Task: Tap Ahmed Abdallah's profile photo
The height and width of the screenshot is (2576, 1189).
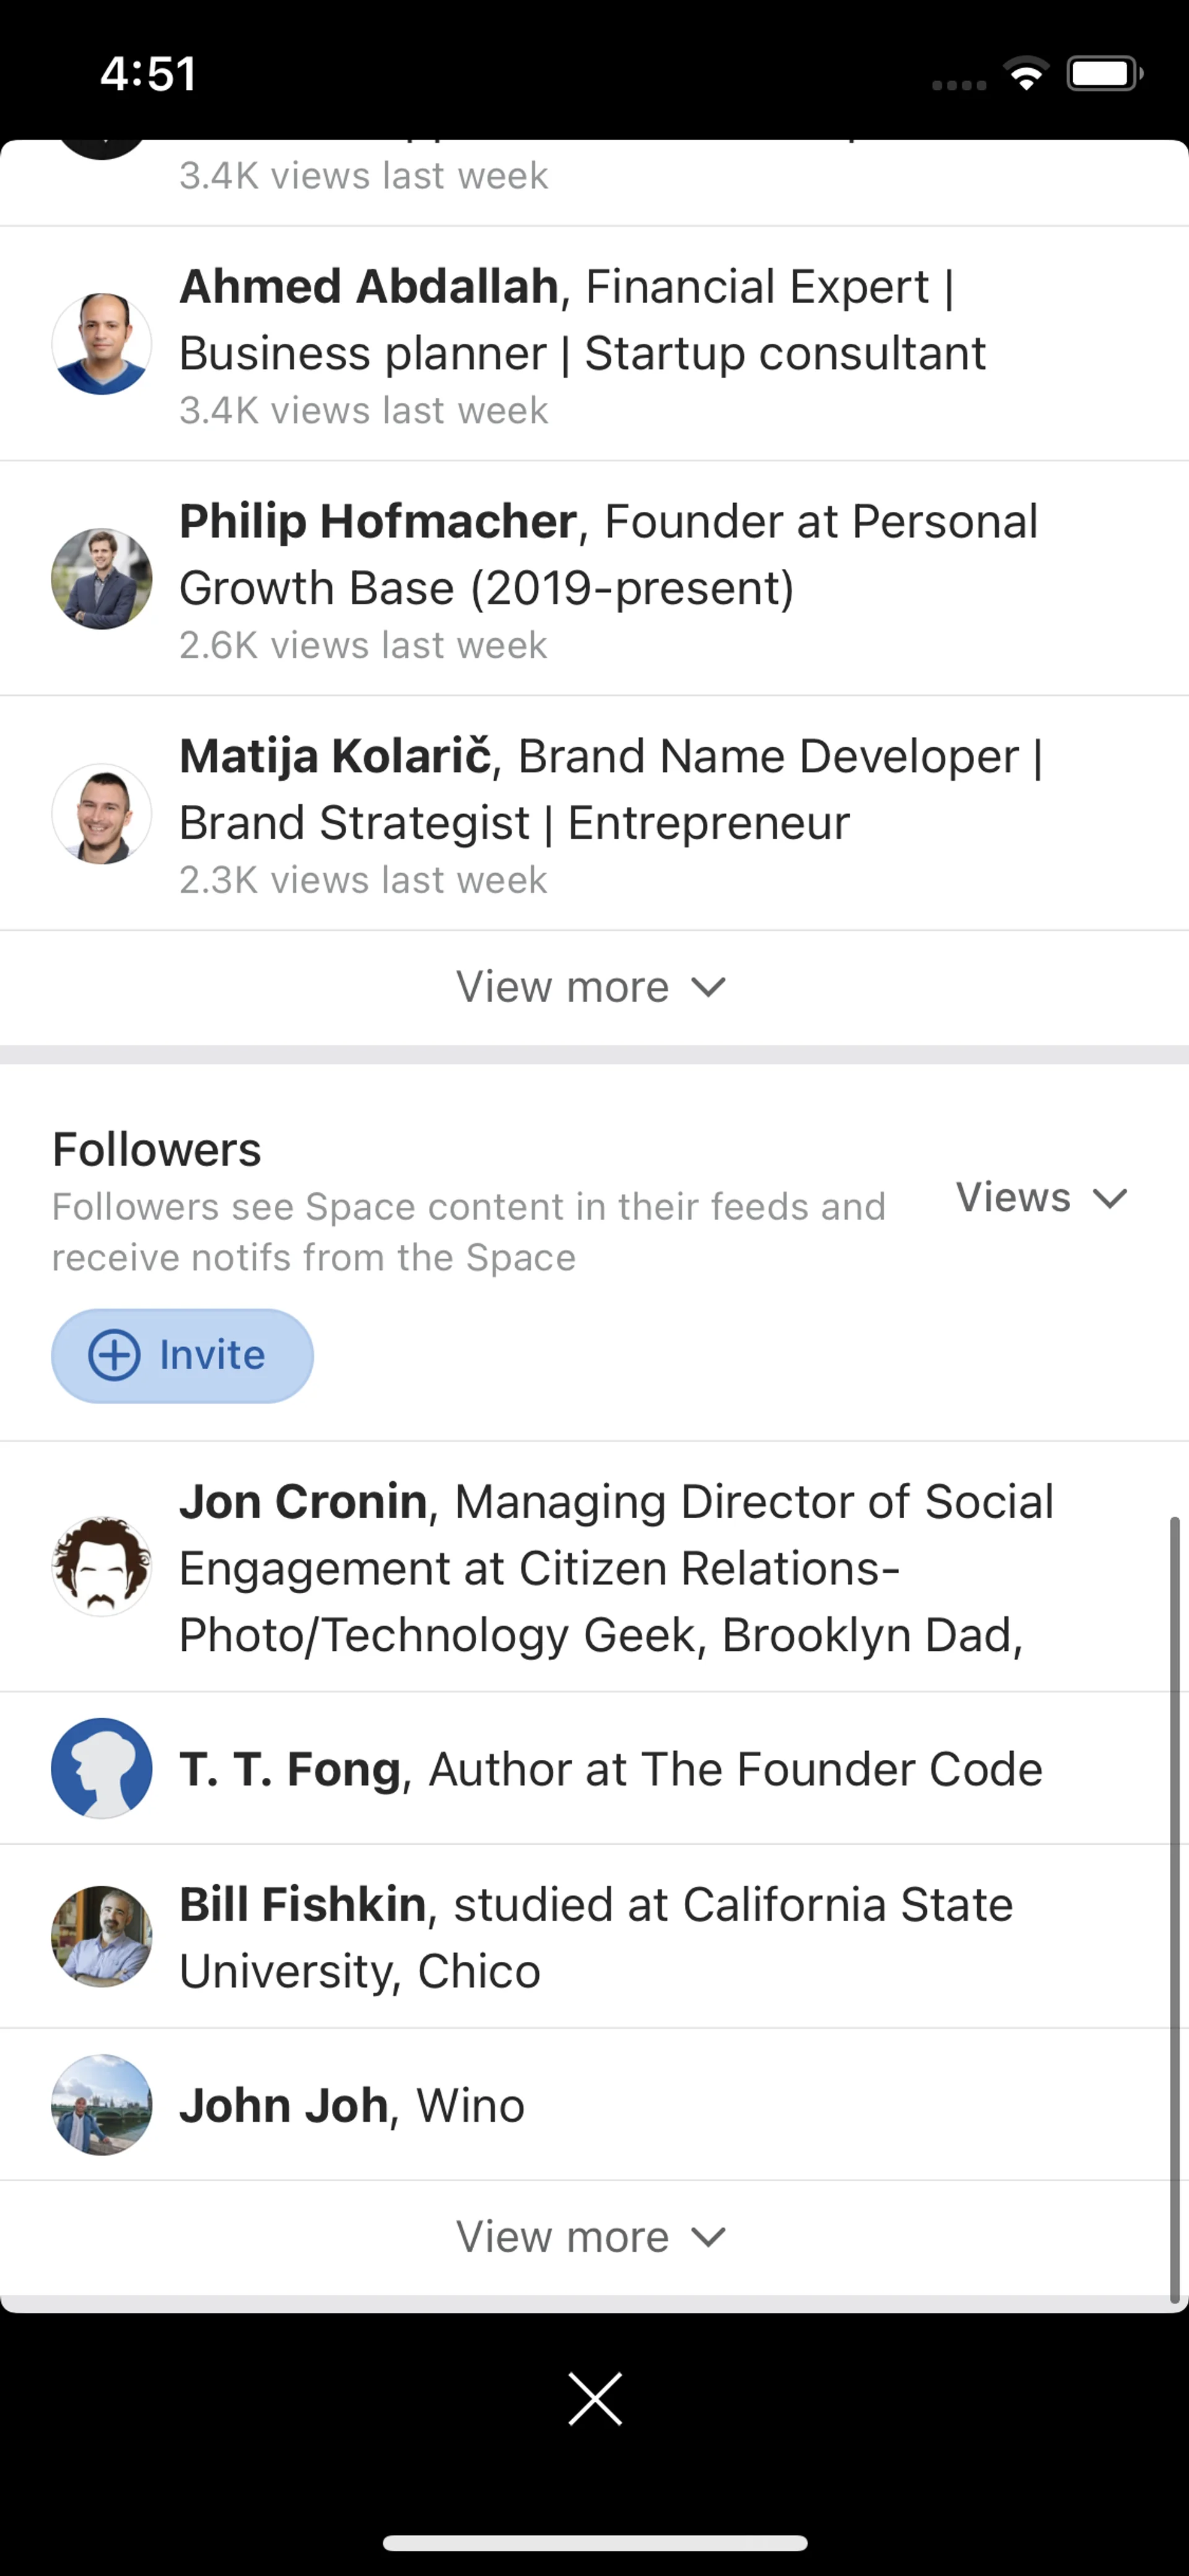Action: coord(101,344)
